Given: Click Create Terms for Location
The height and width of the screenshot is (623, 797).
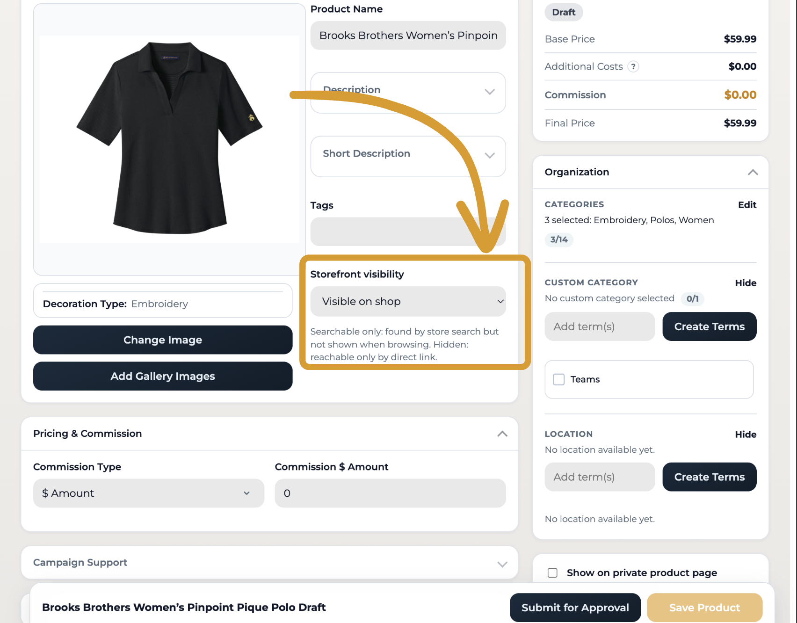Looking at the screenshot, I should click(710, 477).
